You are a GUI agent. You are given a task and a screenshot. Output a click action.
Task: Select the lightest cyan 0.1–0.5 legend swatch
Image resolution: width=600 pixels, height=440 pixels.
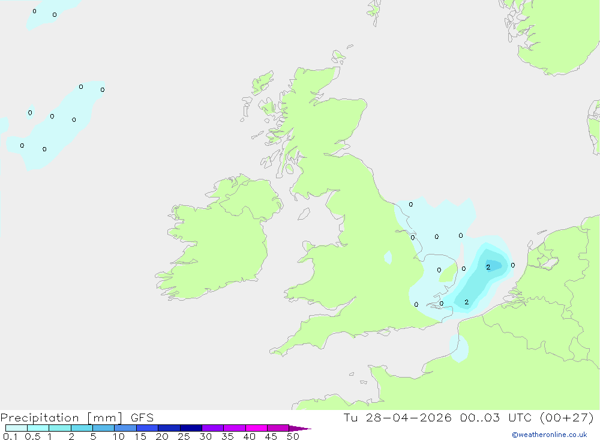point(16,428)
